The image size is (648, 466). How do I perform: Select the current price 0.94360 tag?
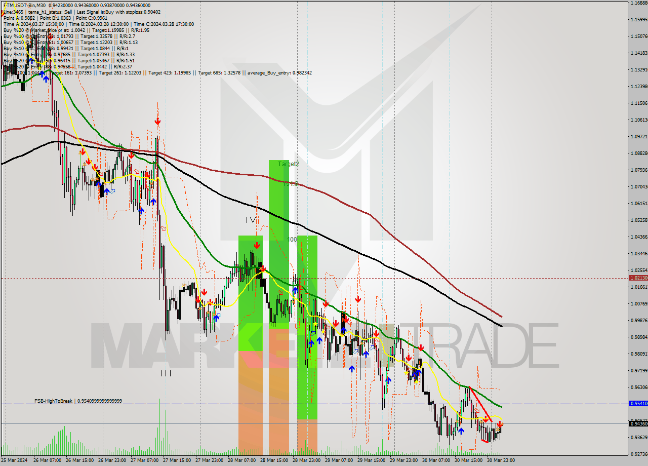(638, 423)
